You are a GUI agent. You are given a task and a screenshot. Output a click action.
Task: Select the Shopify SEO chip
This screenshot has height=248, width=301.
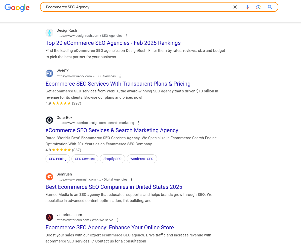tap(112, 159)
